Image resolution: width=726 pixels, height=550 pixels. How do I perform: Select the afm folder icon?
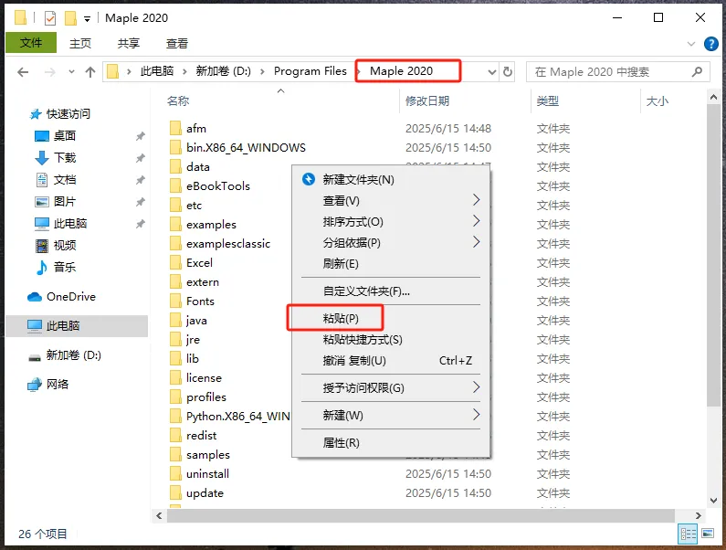click(x=175, y=128)
